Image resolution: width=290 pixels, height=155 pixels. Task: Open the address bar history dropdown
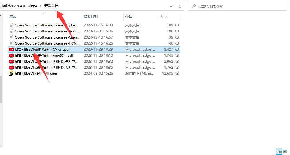coord(171,6)
